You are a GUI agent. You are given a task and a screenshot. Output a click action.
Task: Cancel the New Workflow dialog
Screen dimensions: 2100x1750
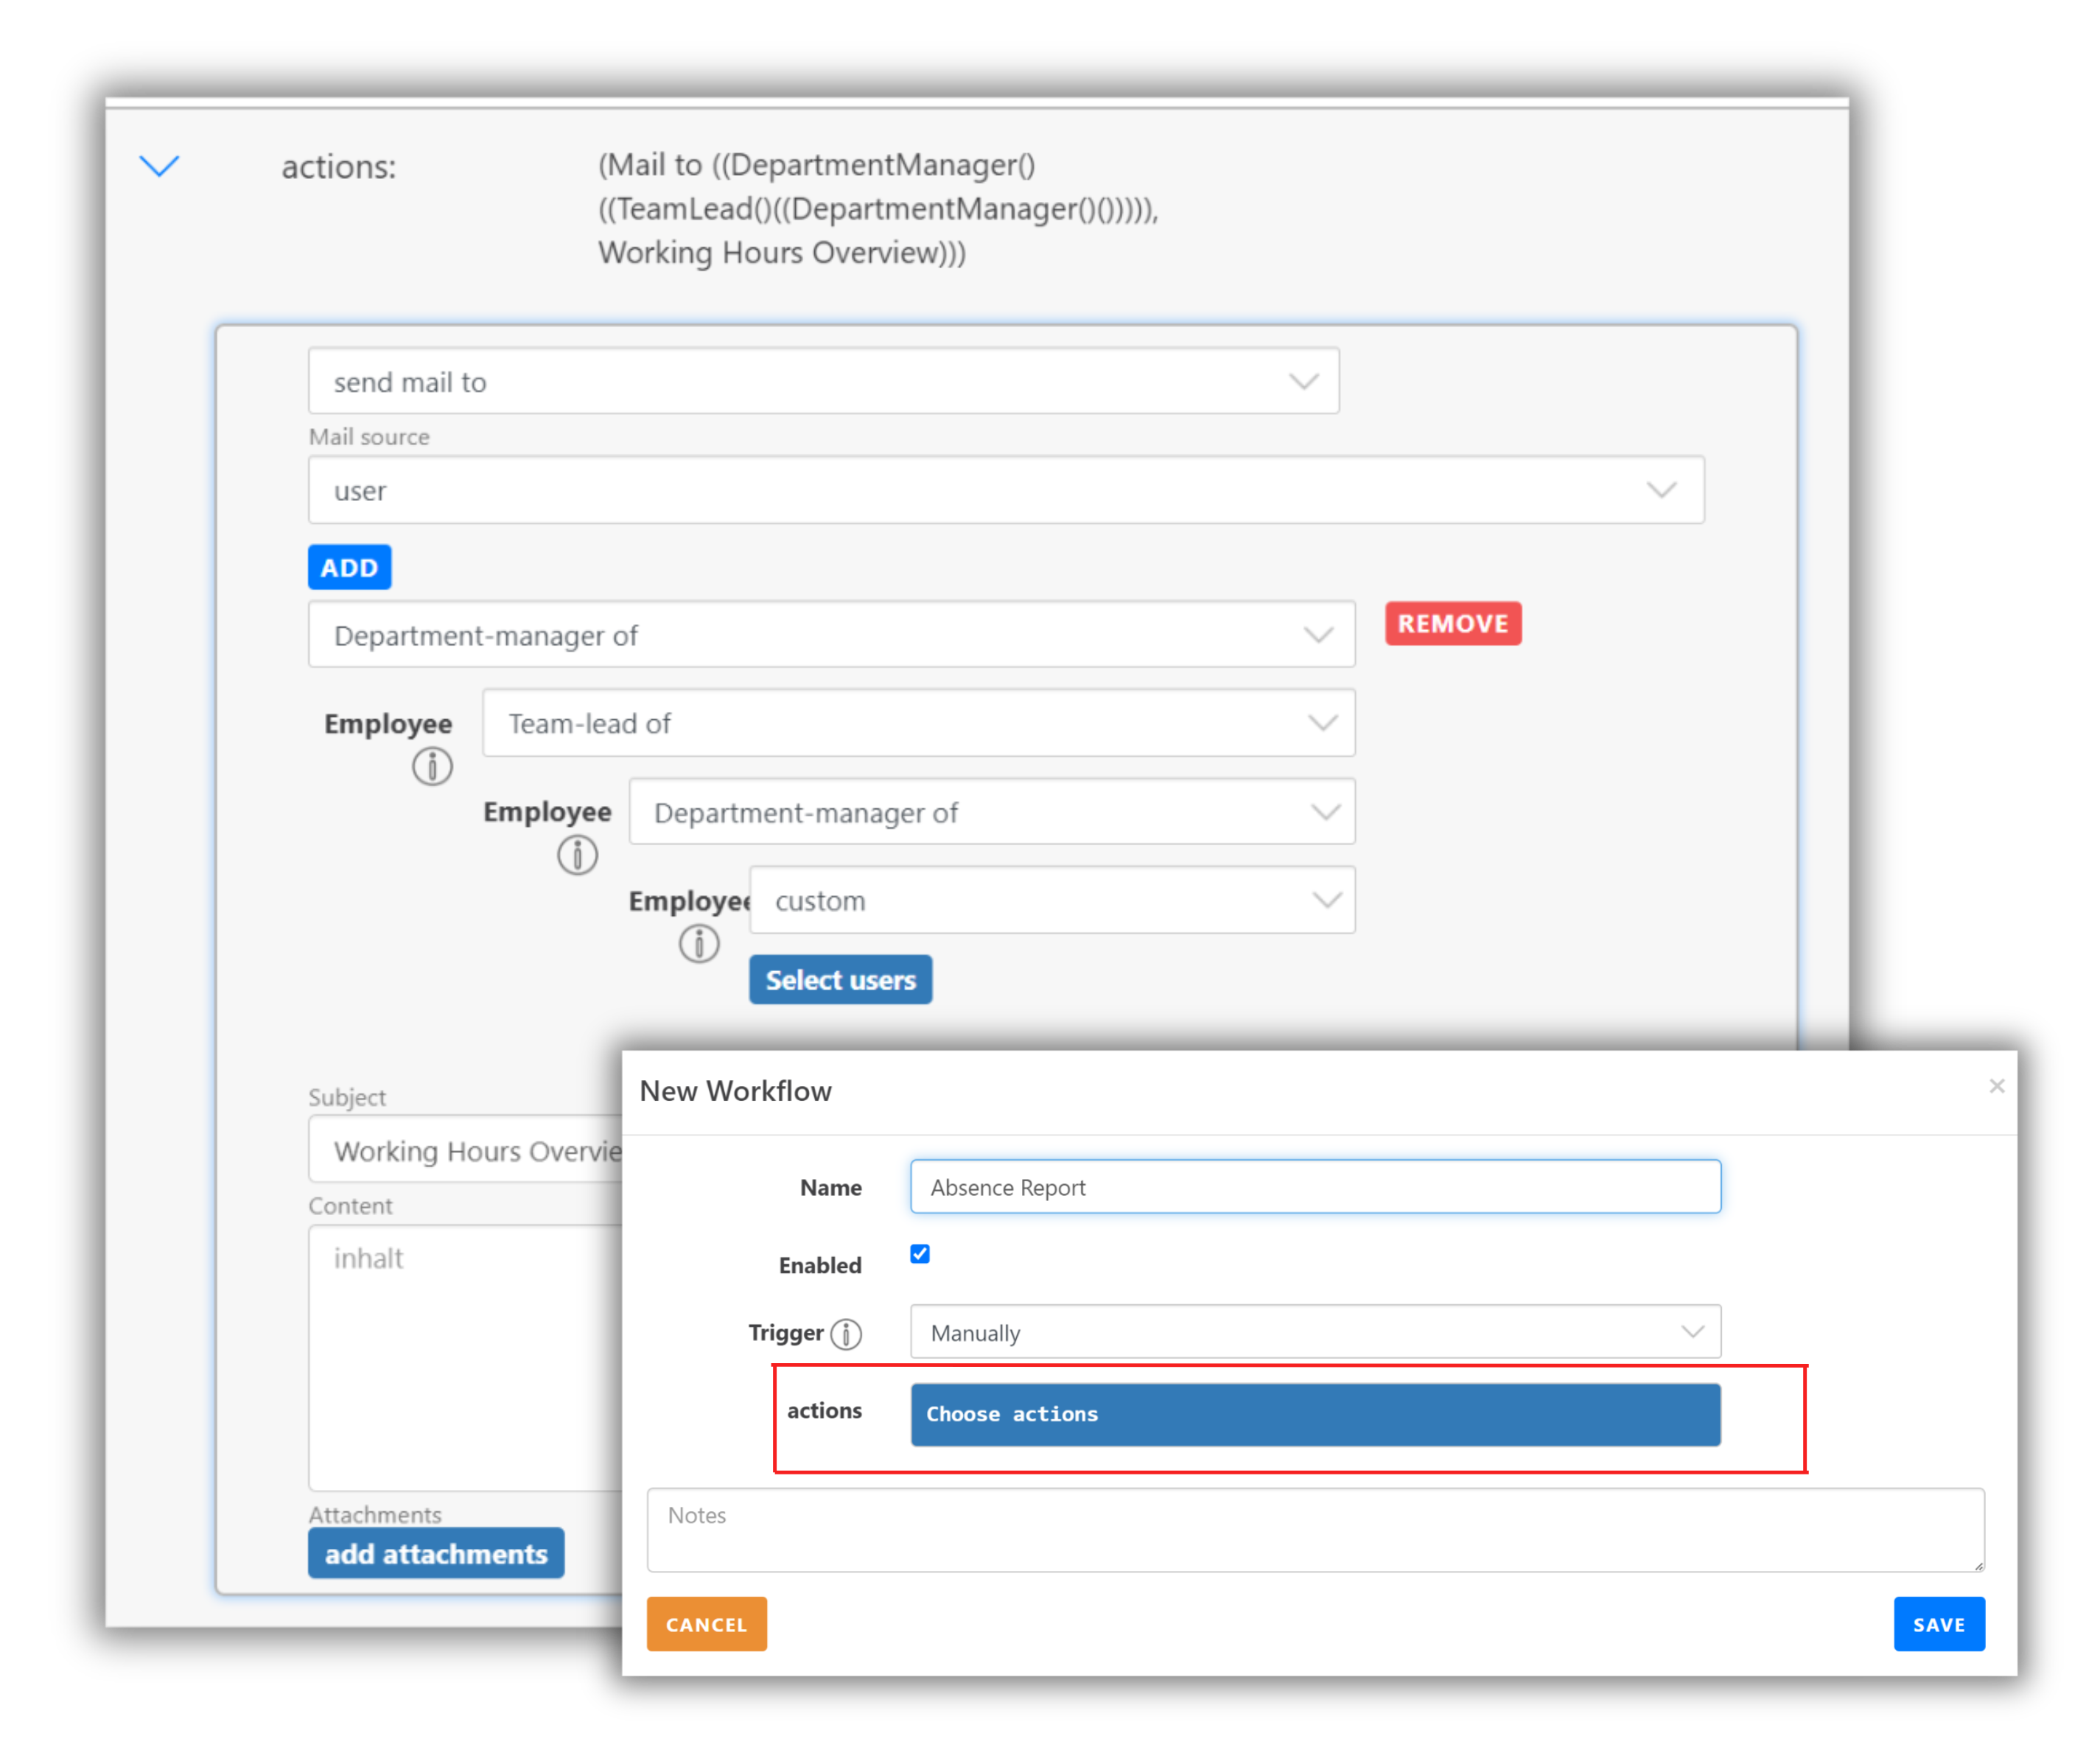point(706,1624)
